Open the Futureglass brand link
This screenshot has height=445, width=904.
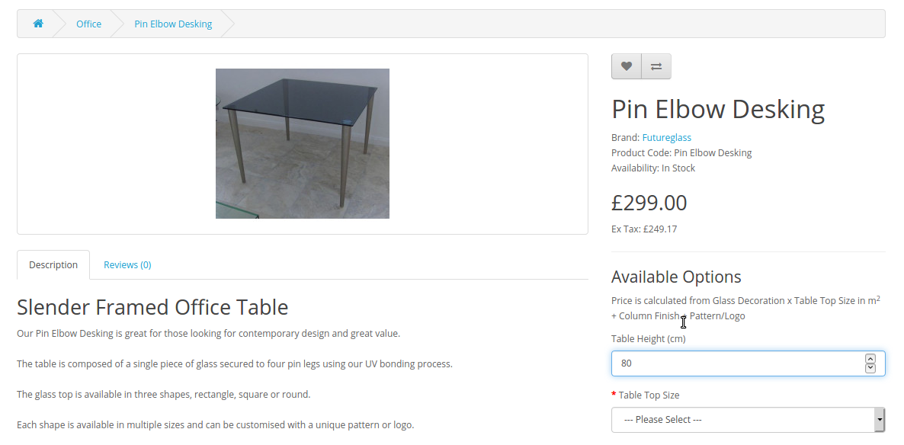(666, 137)
